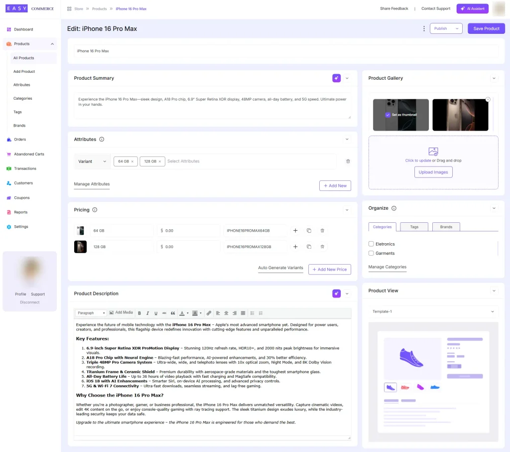This screenshot has width=510, height=452.
Task: Open Coupons in the sidebar
Action: tap(21, 197)
